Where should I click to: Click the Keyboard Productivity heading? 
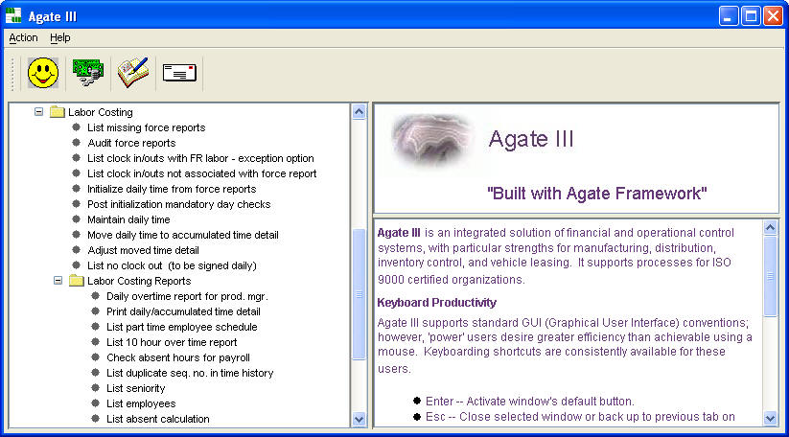click(437, 302)
